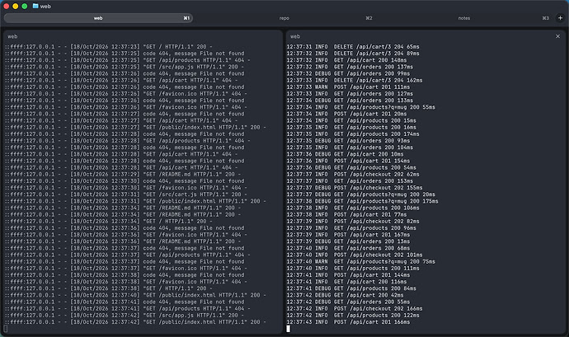Focus the prompt cursor in the left pane
The width and height of the screenshot is (569, 337).
6,329
